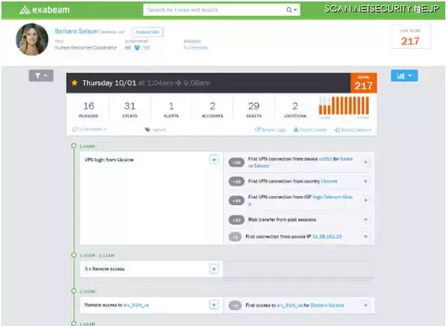The height and width of the screenshot is (326, 446).
Task: Click the HR department peers icon
Action: [x=136, y=47]
